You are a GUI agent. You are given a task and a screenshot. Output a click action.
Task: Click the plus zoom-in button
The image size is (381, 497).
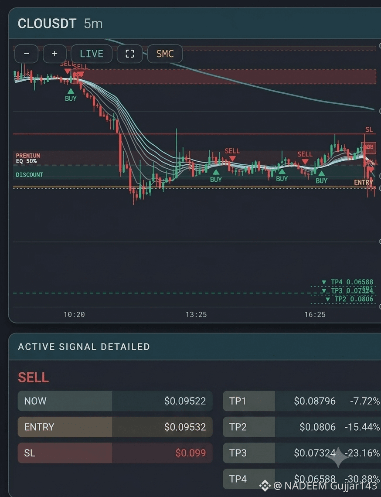point(54,54)
